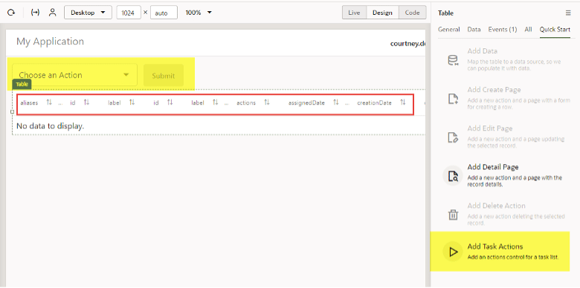Click the Add Delete Action trash icon
The width and height of the screenshot is (580, 288).
[x=453, y=215]
